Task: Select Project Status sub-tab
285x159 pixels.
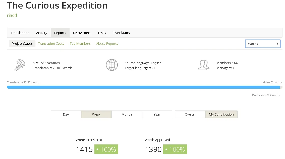Action: click(x=22, y=44)
